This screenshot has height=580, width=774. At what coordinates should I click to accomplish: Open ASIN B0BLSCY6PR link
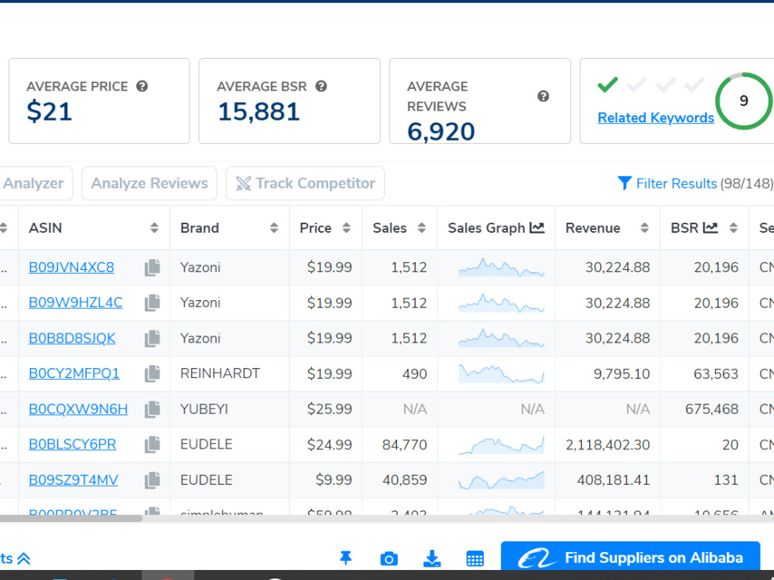(73, 445)
